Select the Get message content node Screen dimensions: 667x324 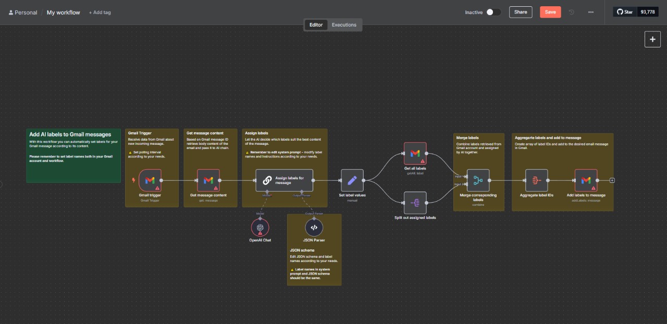coord(208,180)
